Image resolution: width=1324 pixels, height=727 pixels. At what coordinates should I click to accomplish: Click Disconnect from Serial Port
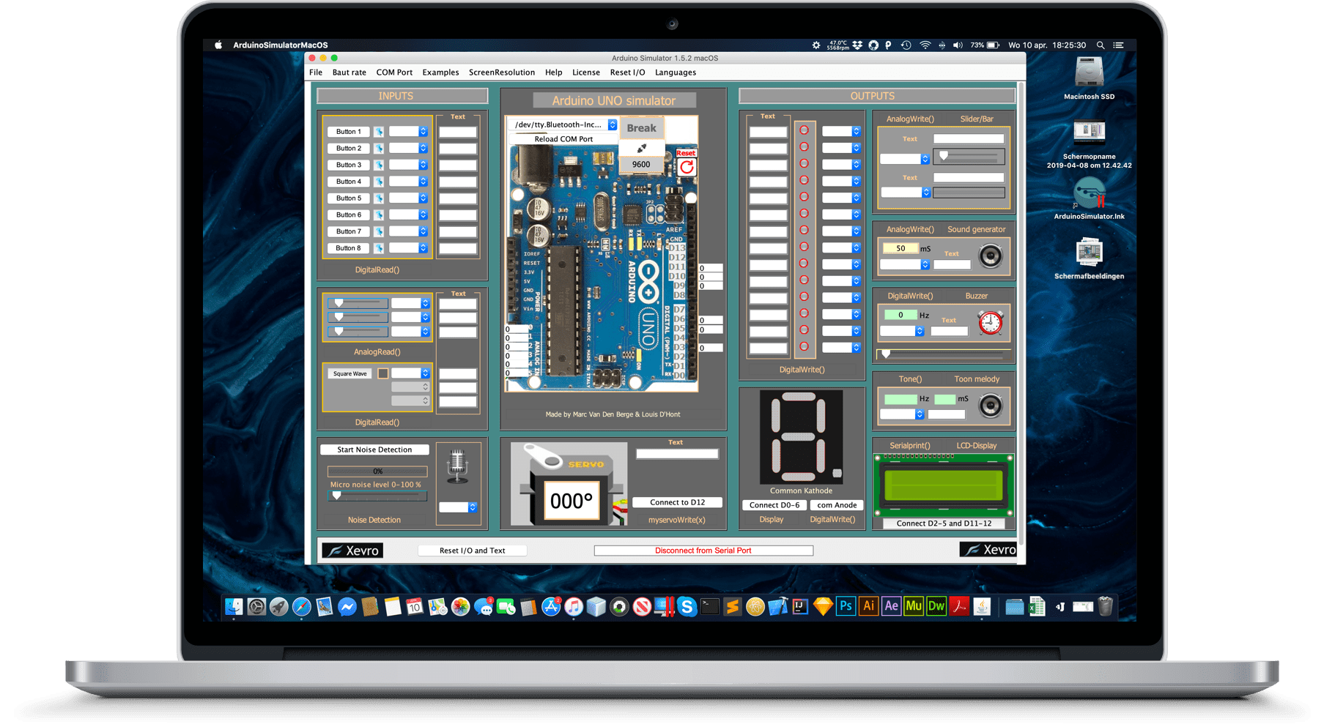click(703, 550)
